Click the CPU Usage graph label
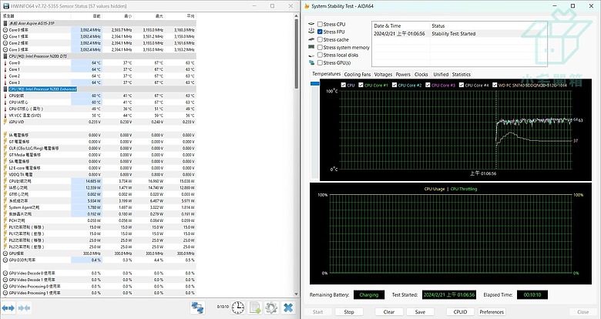Screen dimensions: 601x319 tap(435, 189)
